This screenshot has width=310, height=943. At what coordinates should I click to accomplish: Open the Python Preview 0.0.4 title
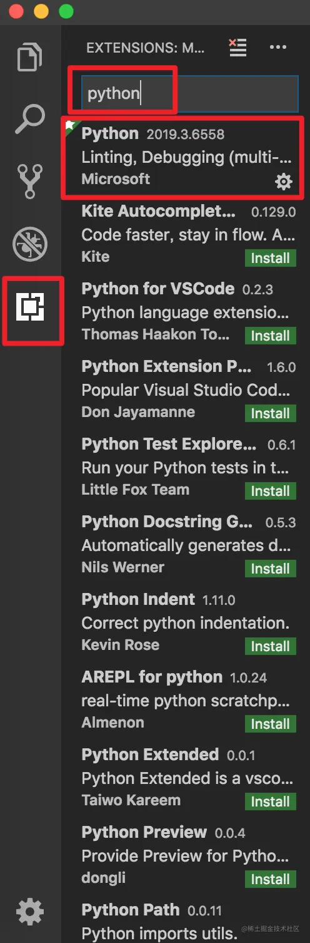pyautogui.click(x=144, y=832)
